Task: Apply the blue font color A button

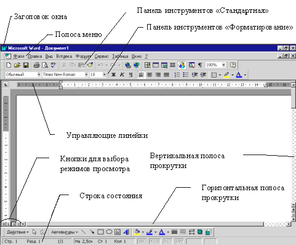Action: pos(239,74)
